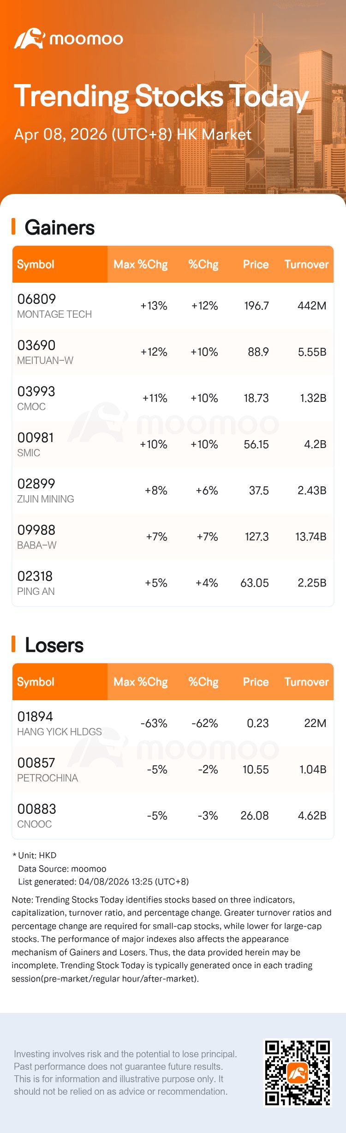Select the 02318 PING AN row

click(36, 583)
